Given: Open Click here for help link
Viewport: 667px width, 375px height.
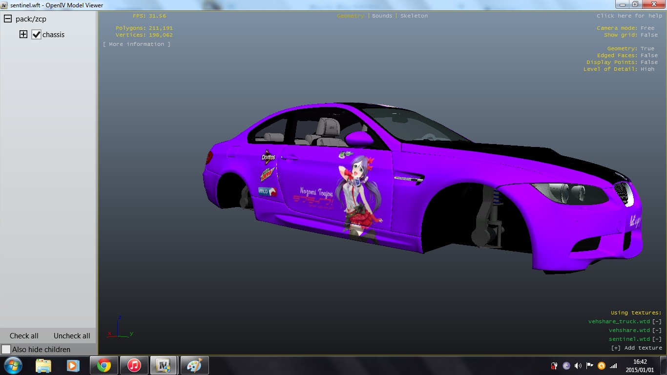Looking at the screenshot, I should pos(629,16).
